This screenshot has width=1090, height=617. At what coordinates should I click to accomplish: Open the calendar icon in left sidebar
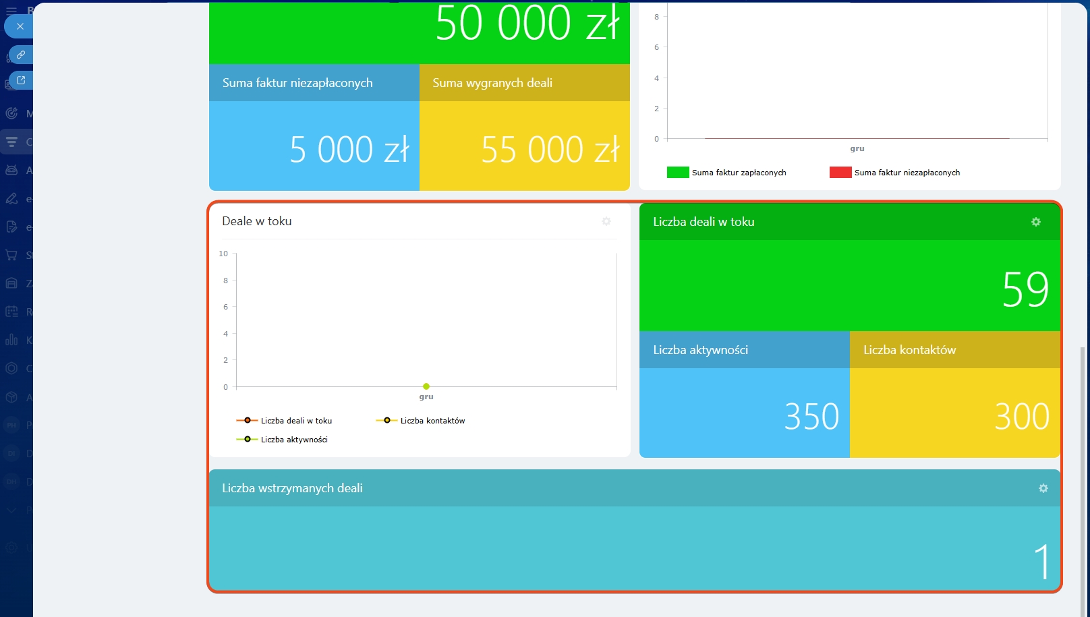(x=11, y=312)
